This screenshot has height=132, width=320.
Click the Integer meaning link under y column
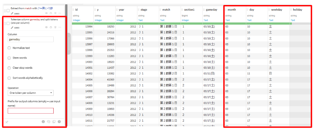pos(99,20)
